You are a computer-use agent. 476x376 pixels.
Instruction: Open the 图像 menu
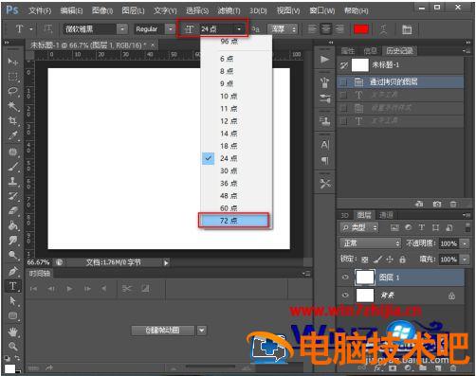(102, 10)
